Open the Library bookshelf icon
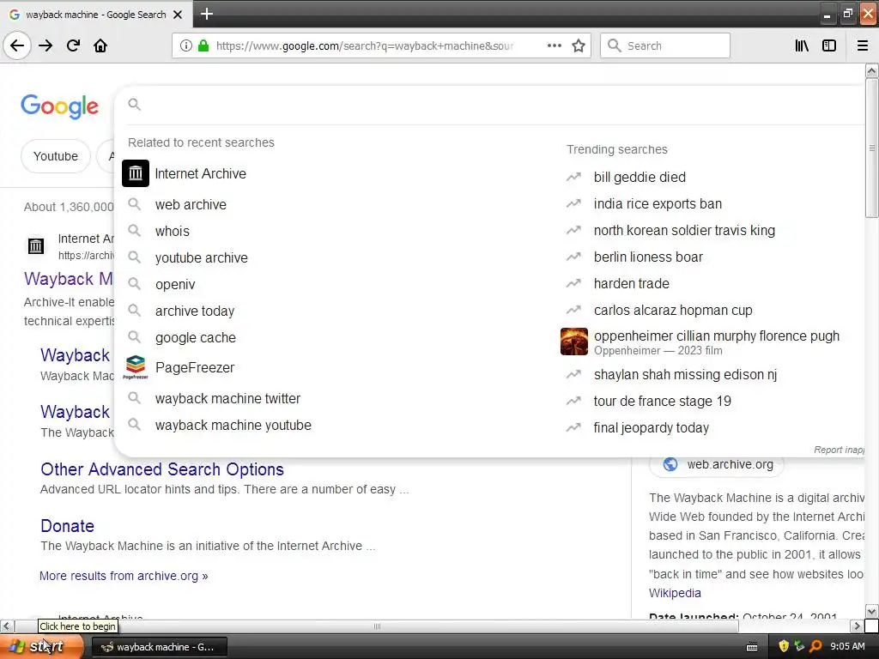This screenshot has height=659, width=879. coord(802,45)
